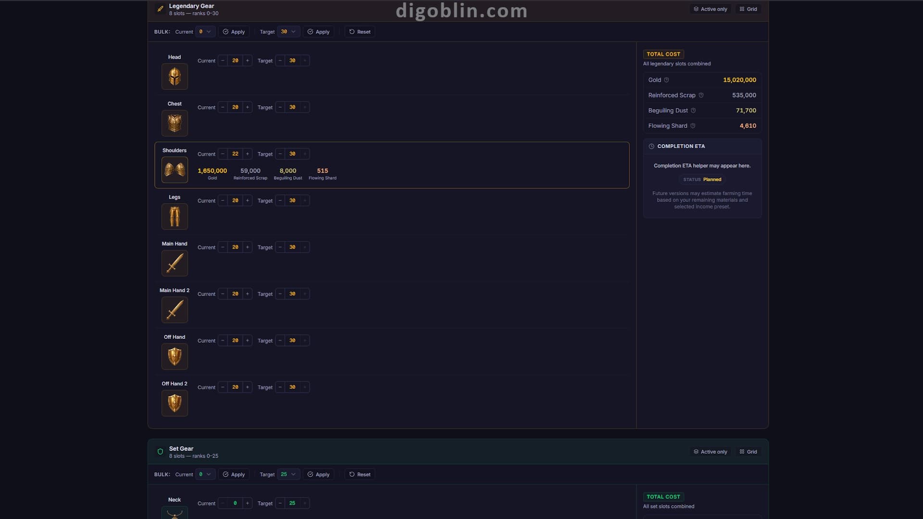
Task: Click the Legendary TOTAL COST label
Action: point(663,54)
